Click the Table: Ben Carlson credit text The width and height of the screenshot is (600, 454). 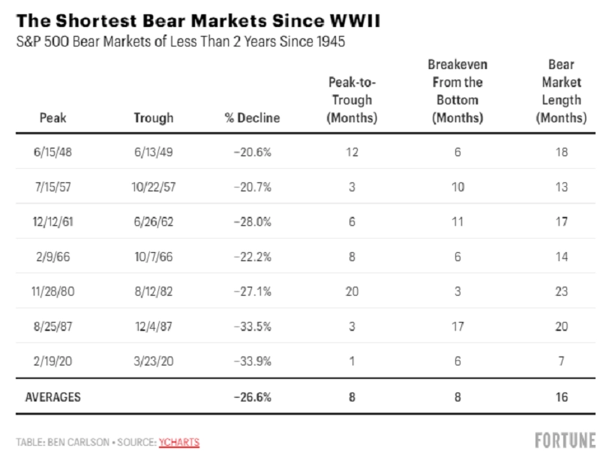[x=63, y=442]
